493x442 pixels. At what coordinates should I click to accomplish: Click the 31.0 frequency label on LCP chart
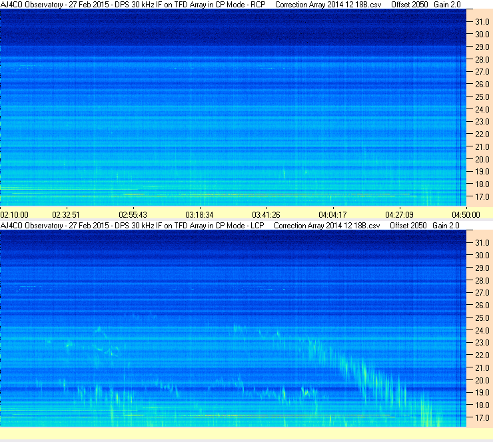point(482,242)
